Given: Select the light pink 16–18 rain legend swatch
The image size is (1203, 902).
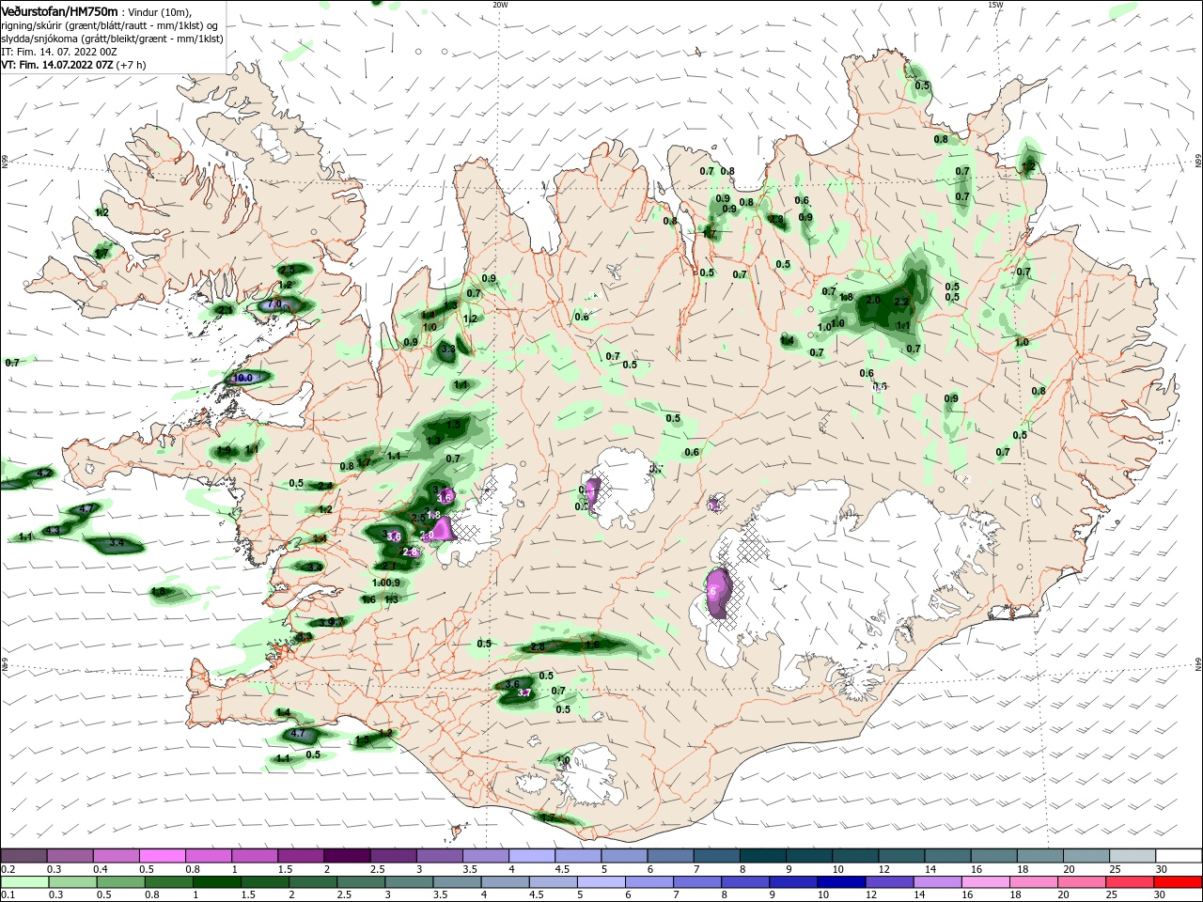Looking at the screenshot, I should [985, 883].
